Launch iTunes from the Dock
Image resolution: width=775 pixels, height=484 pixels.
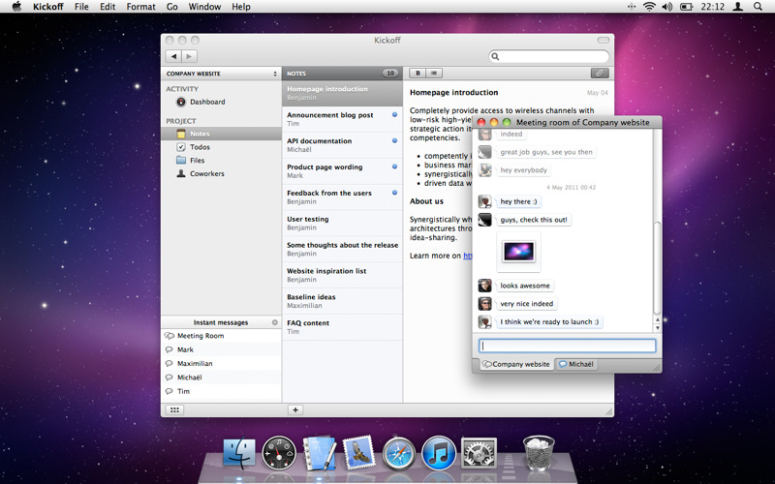point(439,453)
